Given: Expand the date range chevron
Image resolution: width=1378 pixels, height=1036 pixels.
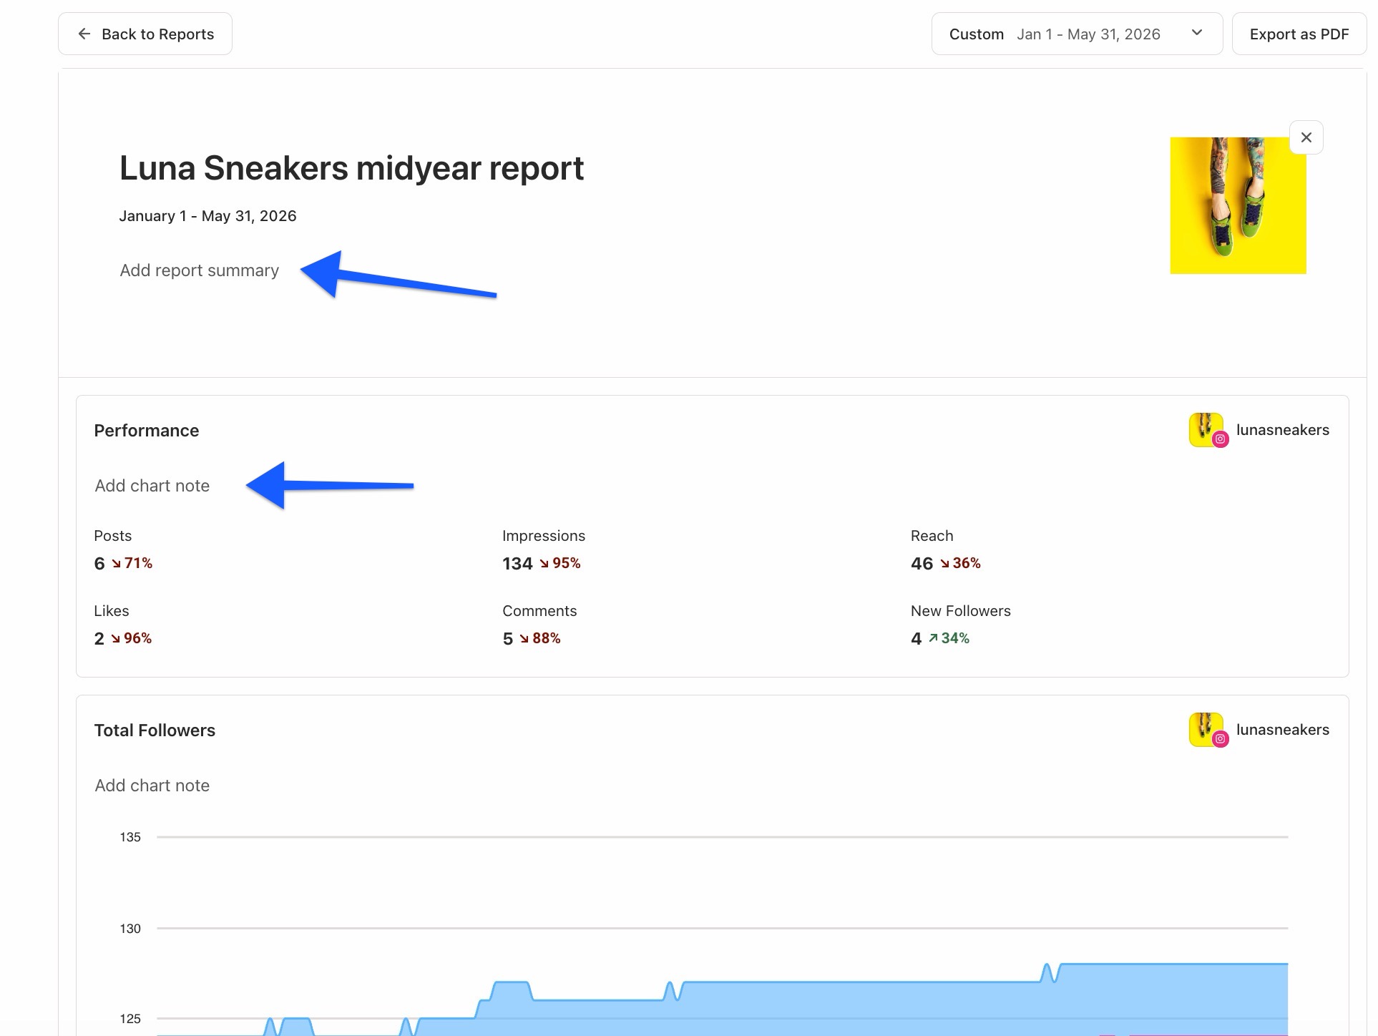Looking at the screenshot, I should (1197, 33).
